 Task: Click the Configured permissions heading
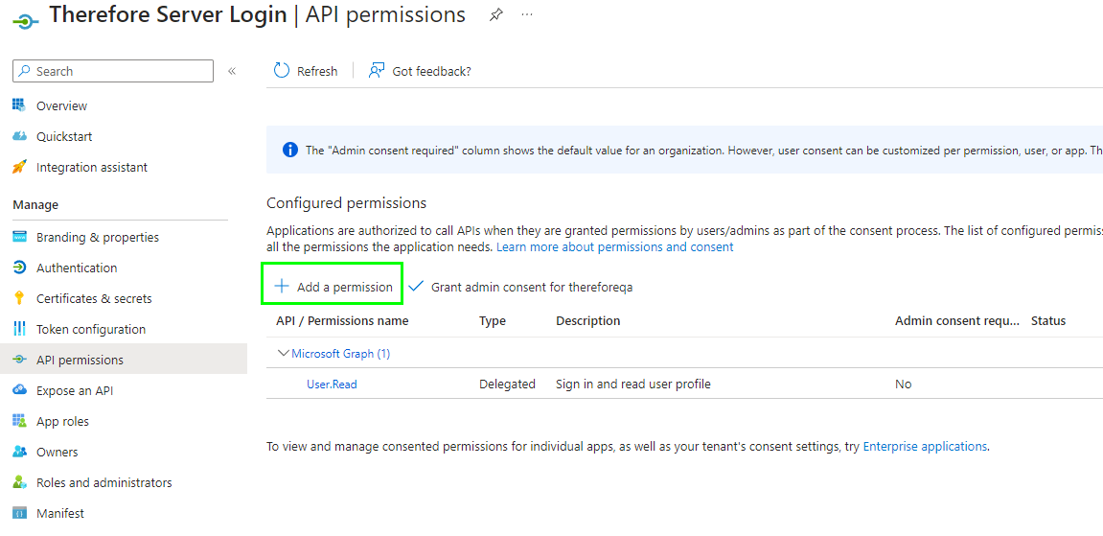click(346, 203)
